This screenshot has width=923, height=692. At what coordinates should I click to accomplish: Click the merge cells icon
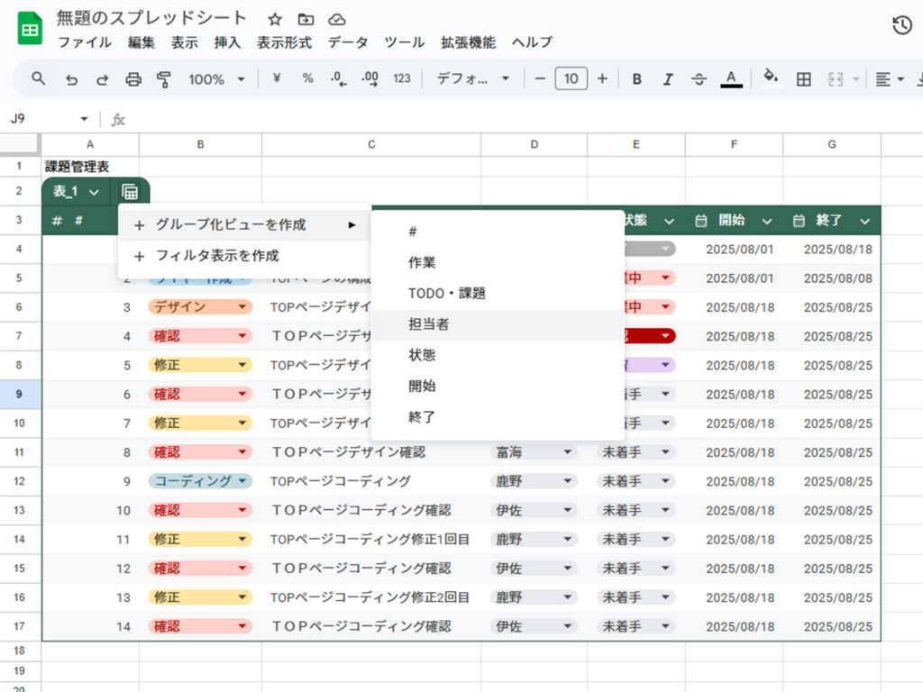836,79
